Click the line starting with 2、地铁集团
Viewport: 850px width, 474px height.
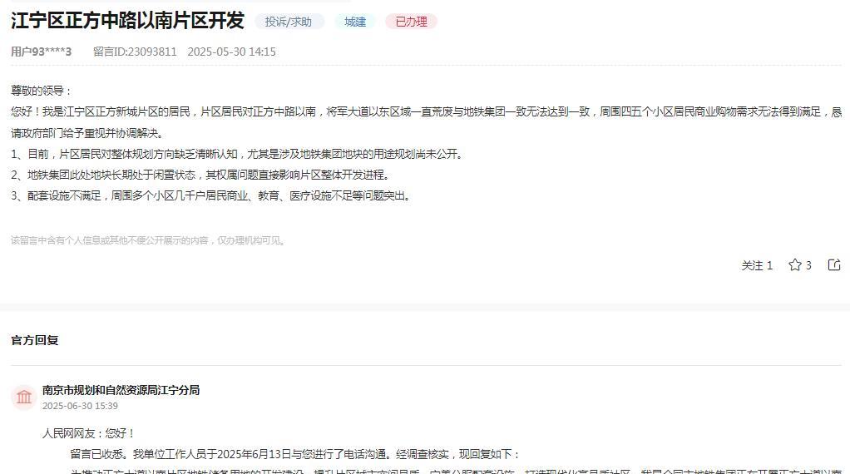coord(200,175)
